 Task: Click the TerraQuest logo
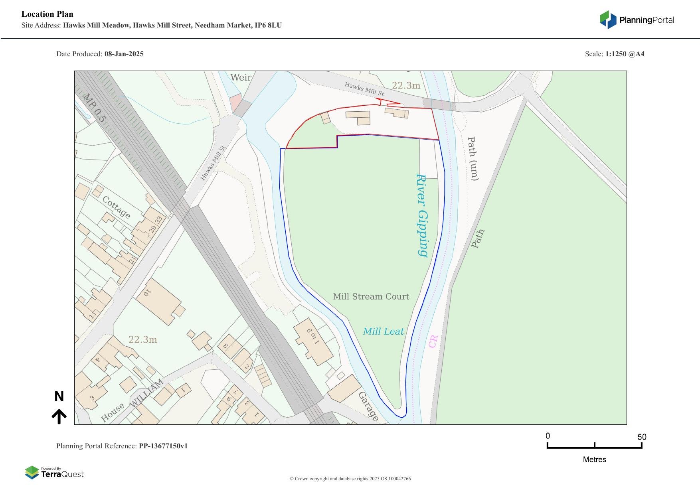(54, 473)
